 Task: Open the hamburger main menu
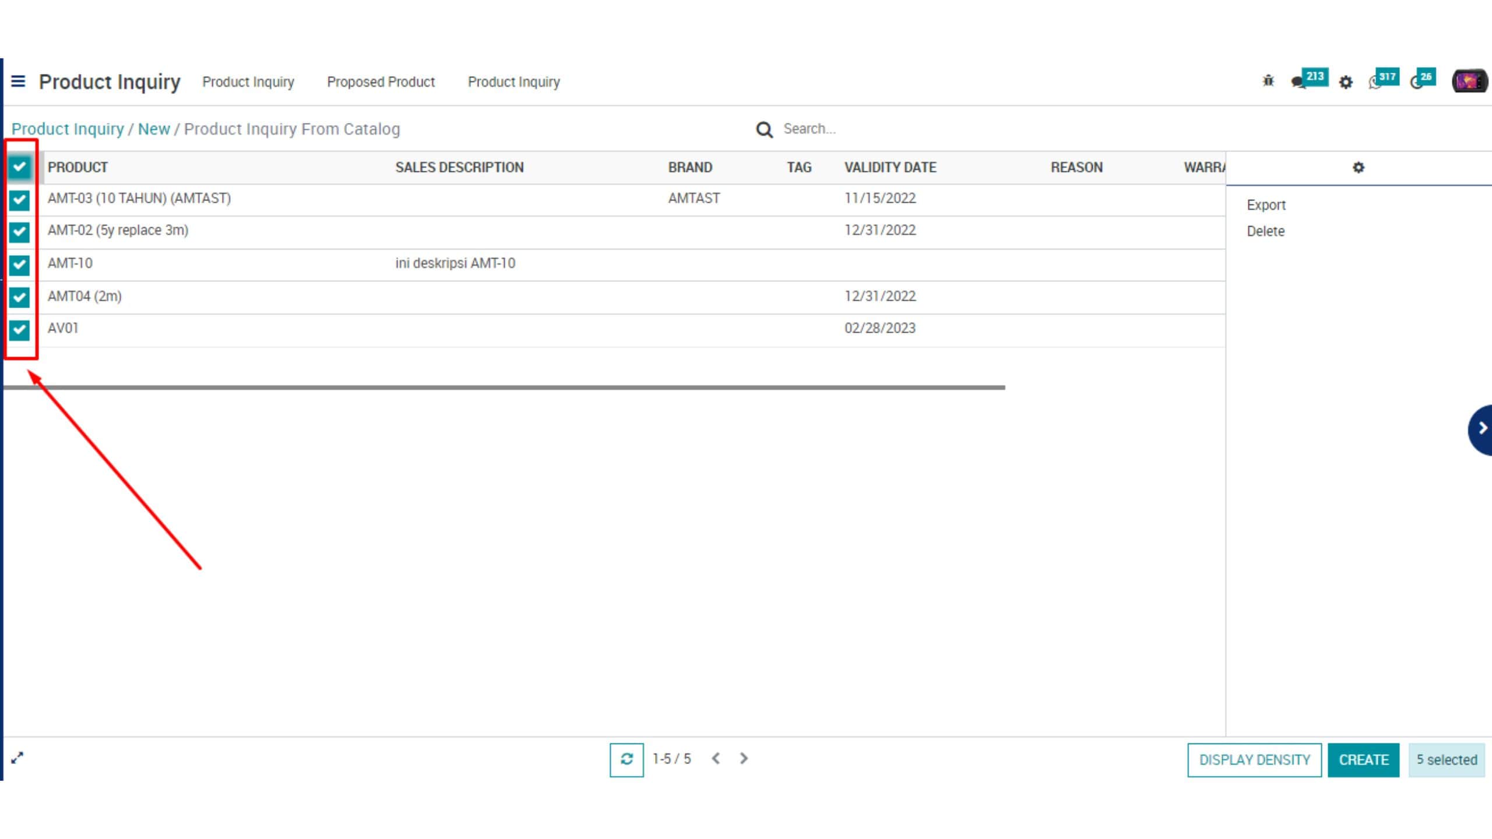(18, 81)
